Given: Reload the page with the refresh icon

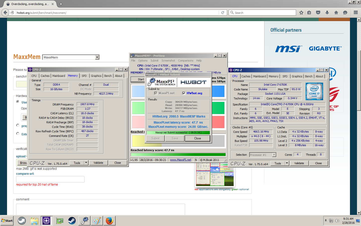Looking at the screenshot, I should tap(223, 13).
